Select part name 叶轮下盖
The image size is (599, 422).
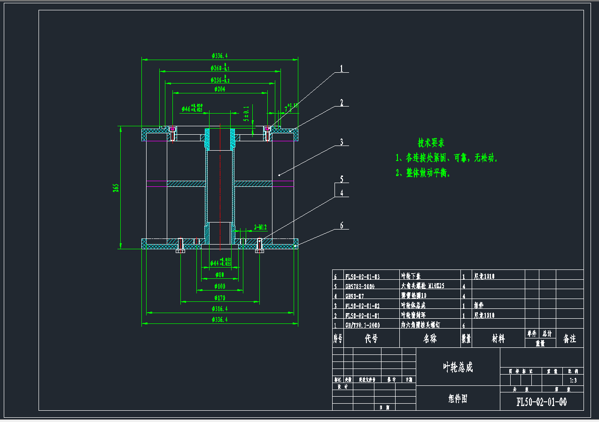click(x=411, y=276)
